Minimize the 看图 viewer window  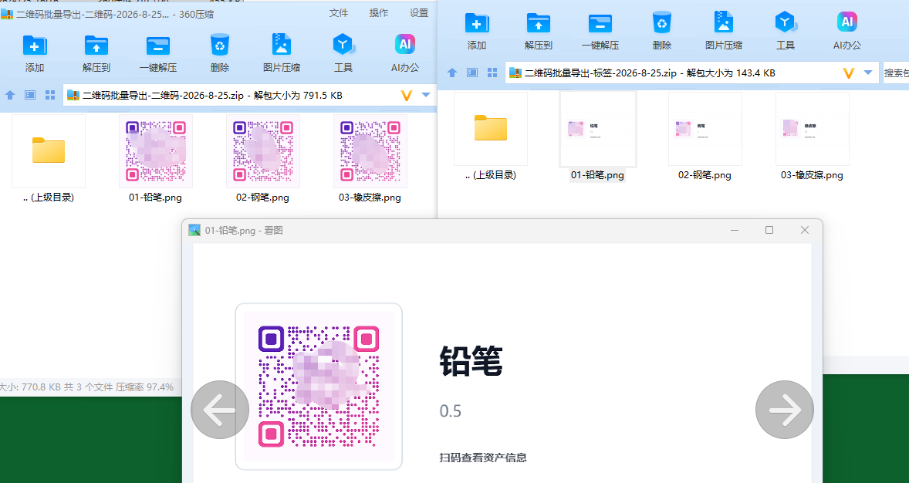(735, 230)
